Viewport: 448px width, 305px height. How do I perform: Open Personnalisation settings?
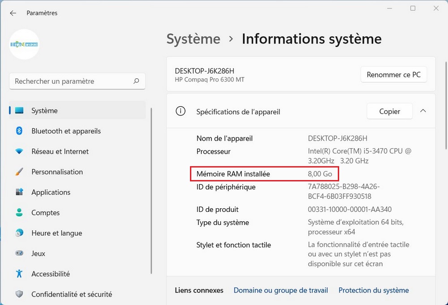78,172
